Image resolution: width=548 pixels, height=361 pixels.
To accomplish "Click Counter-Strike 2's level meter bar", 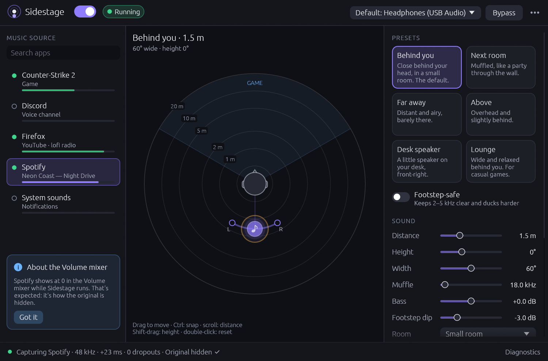I will click(x=68, y=90).
